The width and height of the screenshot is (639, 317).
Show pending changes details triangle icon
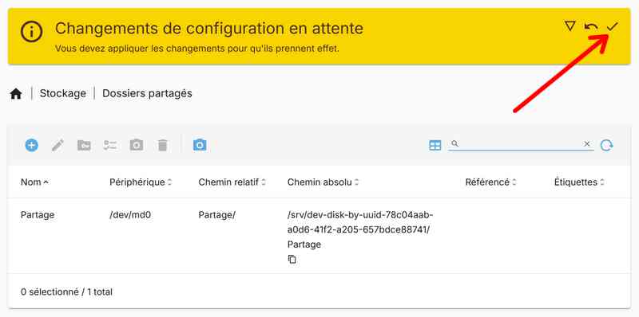click(x=570, y=26)
